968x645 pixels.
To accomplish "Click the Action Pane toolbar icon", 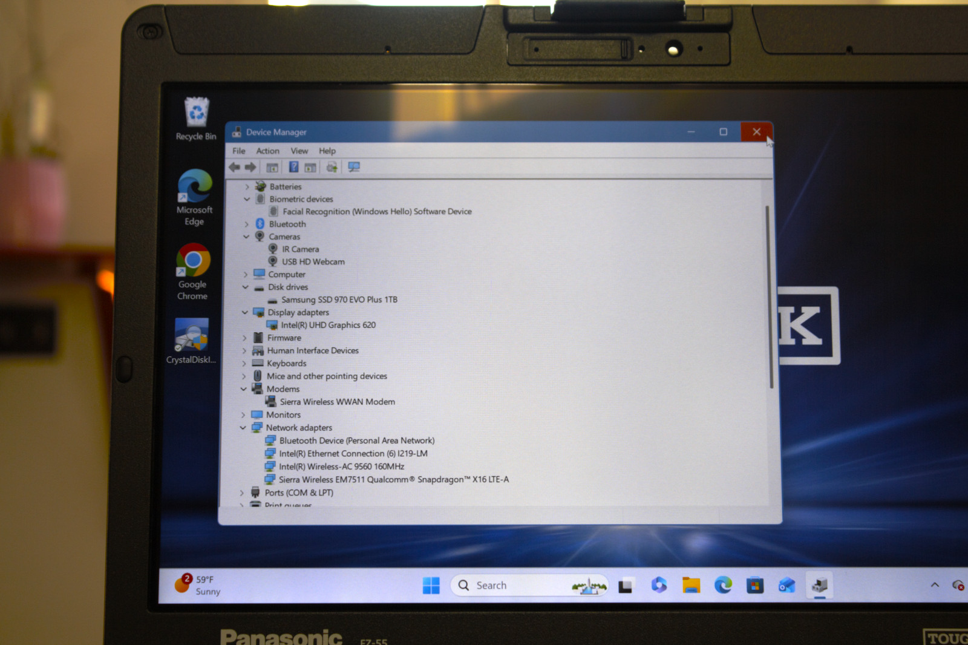I will coord(310,168).
